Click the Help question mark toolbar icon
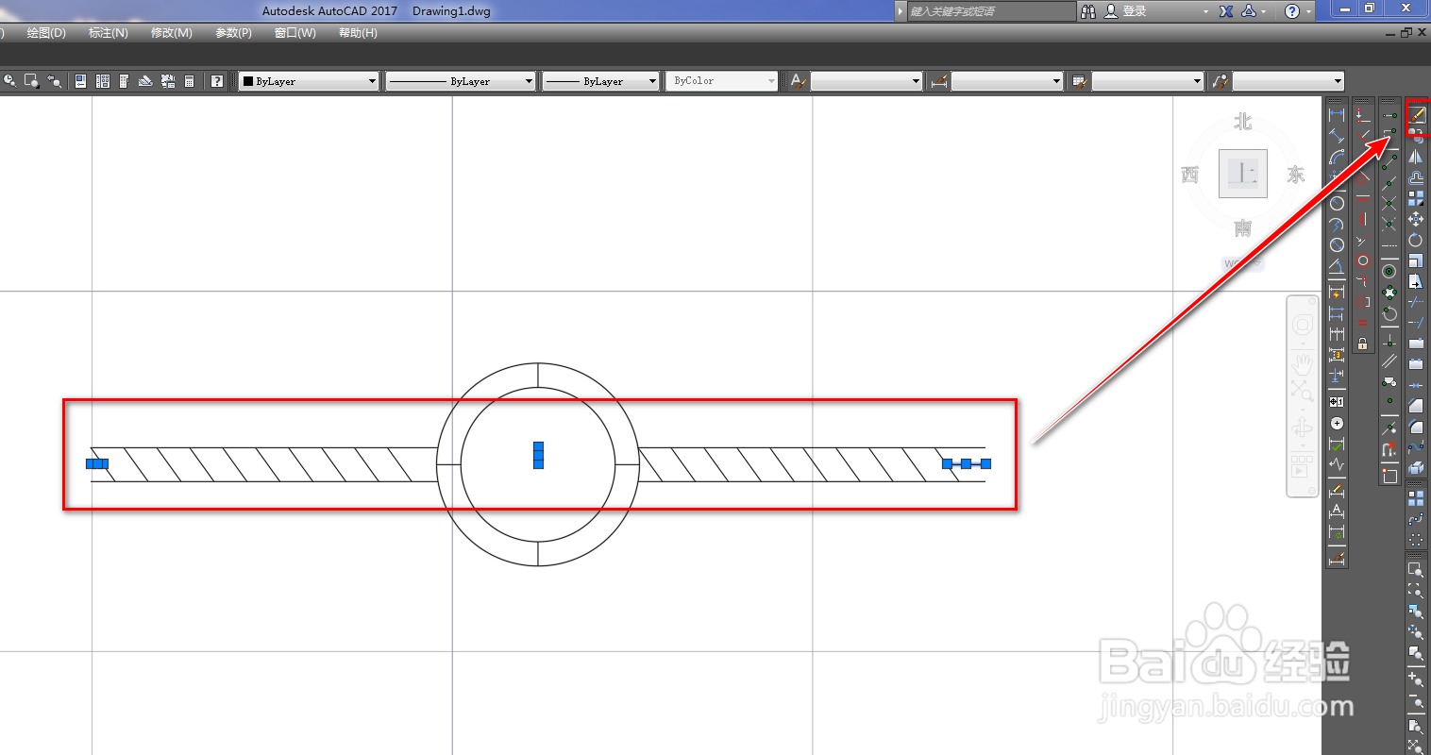The width and height of the screenshot is (1431, 755). [x=217, y=81]
